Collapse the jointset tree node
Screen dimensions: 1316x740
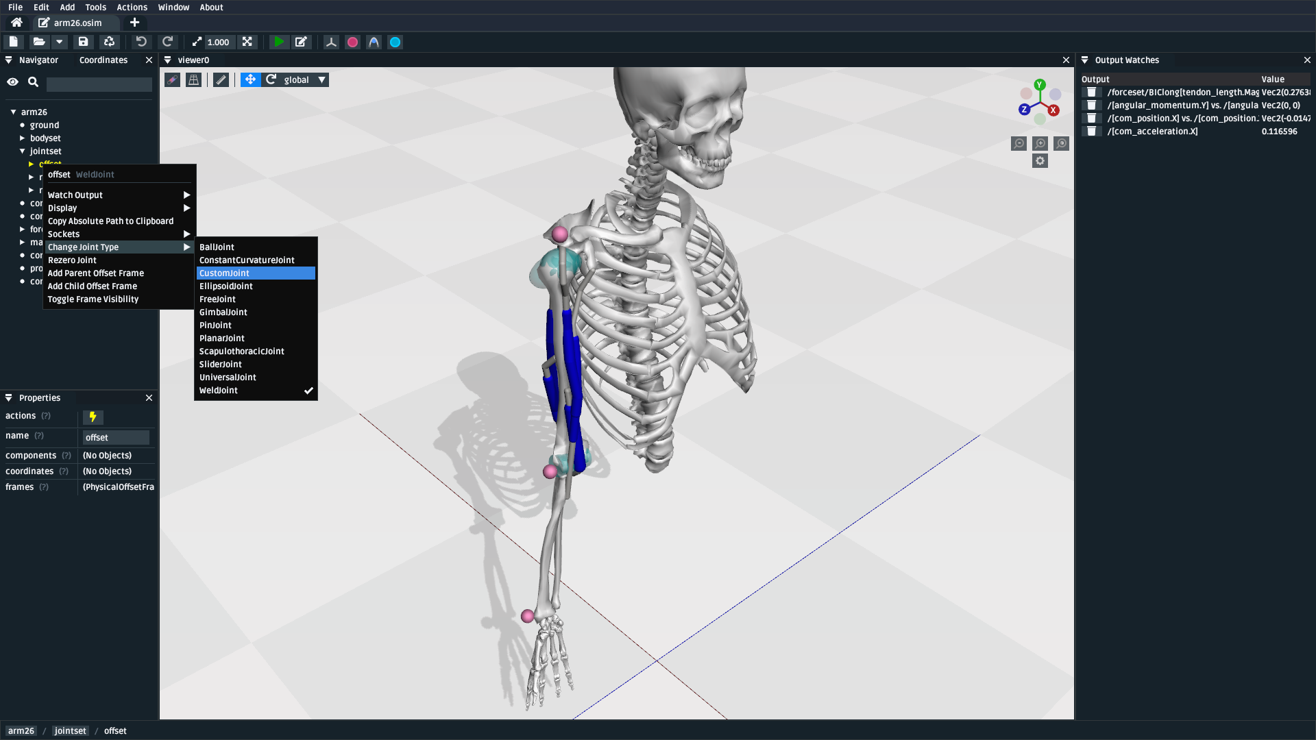(x=23, y=151)
